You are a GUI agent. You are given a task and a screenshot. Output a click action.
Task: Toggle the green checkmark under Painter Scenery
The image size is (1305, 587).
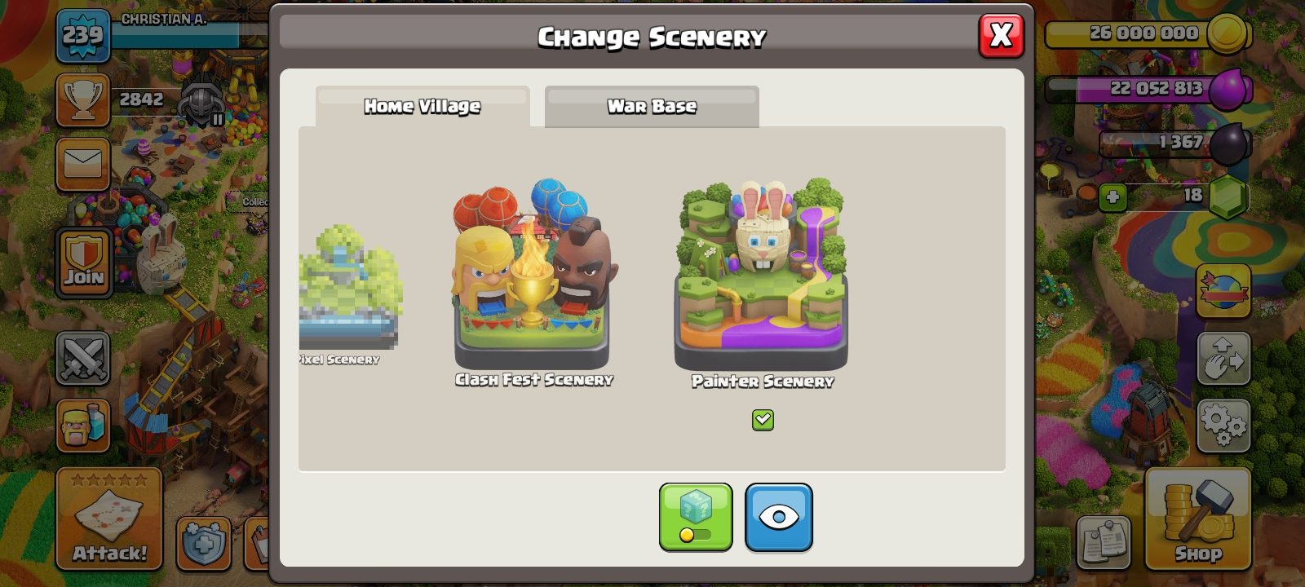click(x=763, y=420)
